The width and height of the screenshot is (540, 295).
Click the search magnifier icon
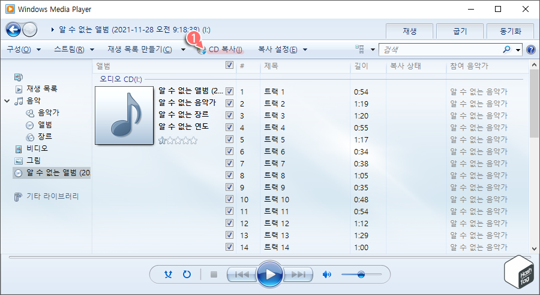pyautogui.click(x=506, y=50)
